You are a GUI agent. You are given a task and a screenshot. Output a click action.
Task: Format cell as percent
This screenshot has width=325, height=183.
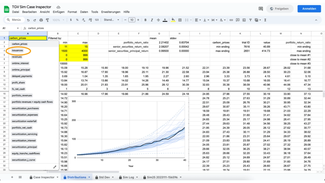77,20
